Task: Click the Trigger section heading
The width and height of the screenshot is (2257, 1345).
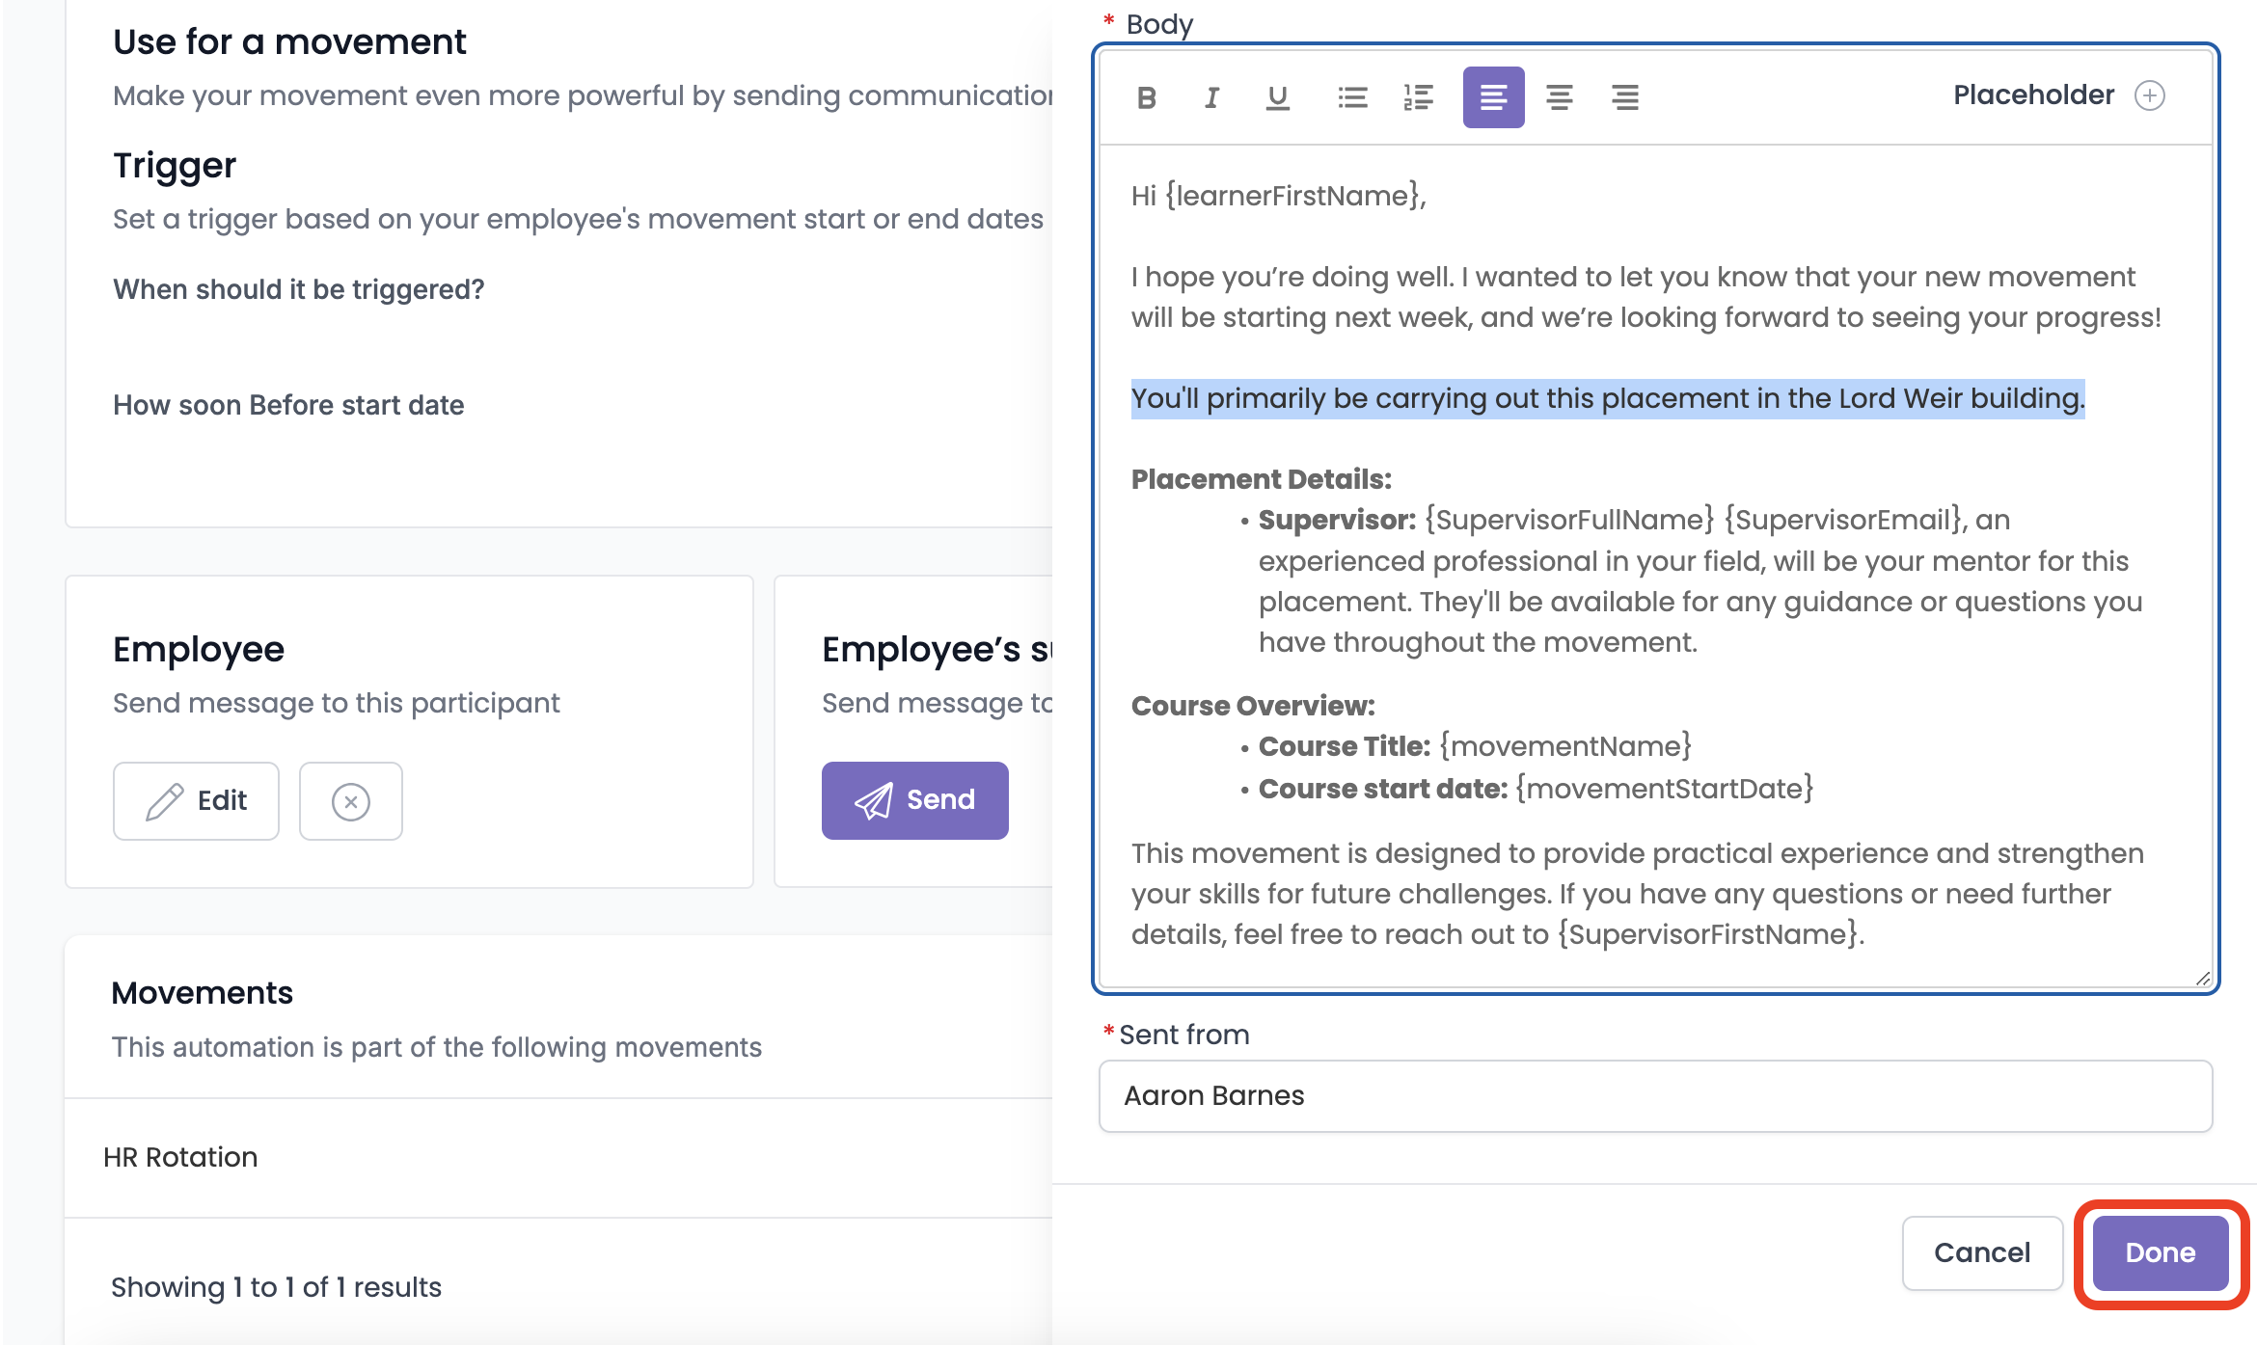Action: point(174,165)
